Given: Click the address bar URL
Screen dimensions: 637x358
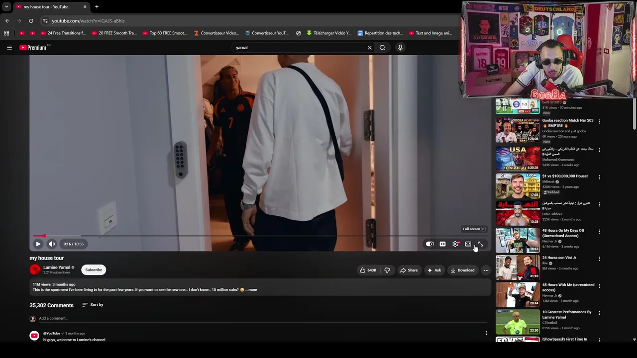Looking at the screenshot, I should [x=88, y=21].
